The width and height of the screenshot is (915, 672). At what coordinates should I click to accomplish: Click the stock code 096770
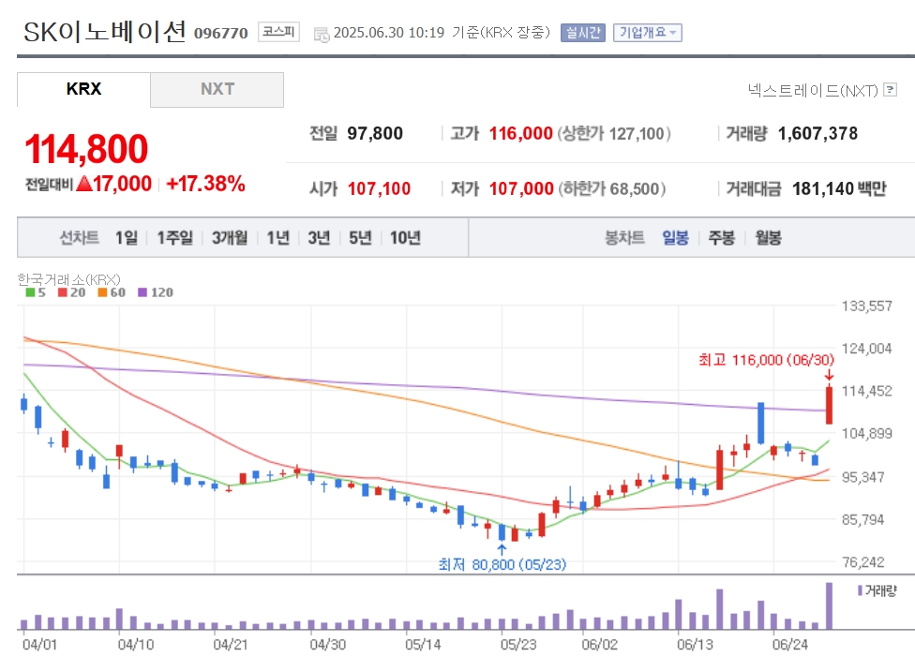point(220,33)
